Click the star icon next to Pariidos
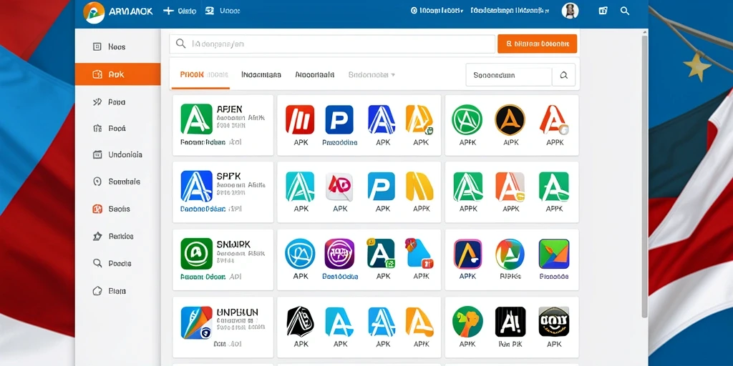Viewport: 733px width, 366px height. coord(97,236)
